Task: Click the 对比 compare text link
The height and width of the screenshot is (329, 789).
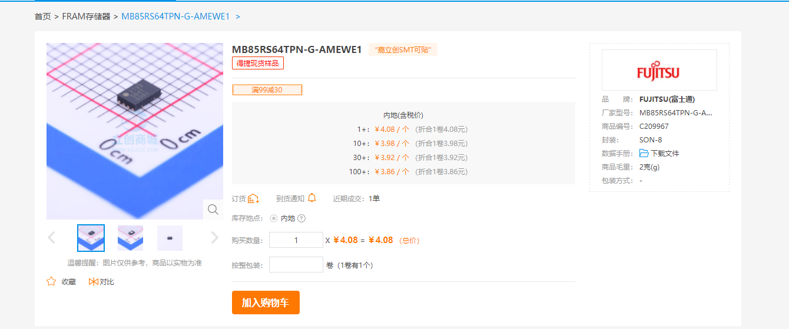Action: click(107, 282)
